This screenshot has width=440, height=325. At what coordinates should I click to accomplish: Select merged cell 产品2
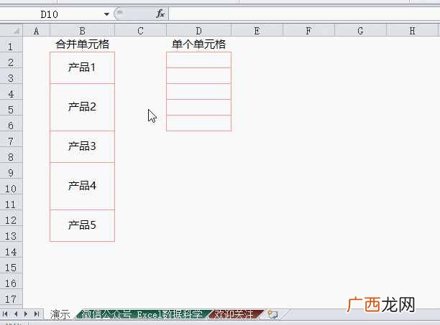82,107
